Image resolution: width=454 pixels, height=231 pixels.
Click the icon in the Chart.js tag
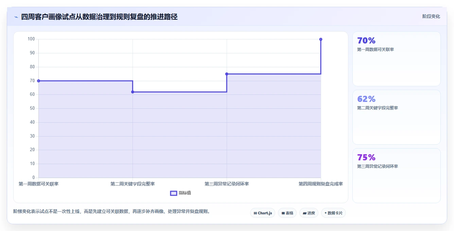click(255, 213)
